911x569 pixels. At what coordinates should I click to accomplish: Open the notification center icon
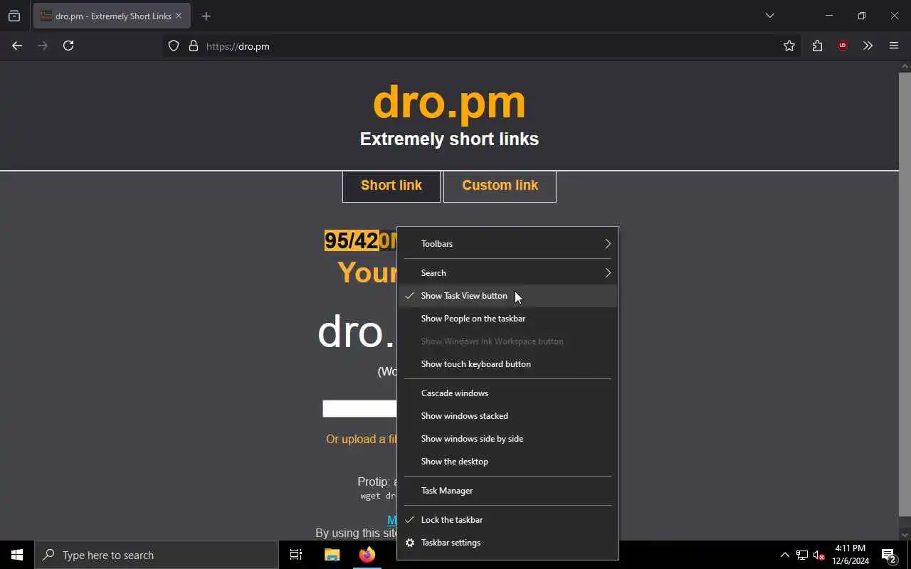coord(888,555)
